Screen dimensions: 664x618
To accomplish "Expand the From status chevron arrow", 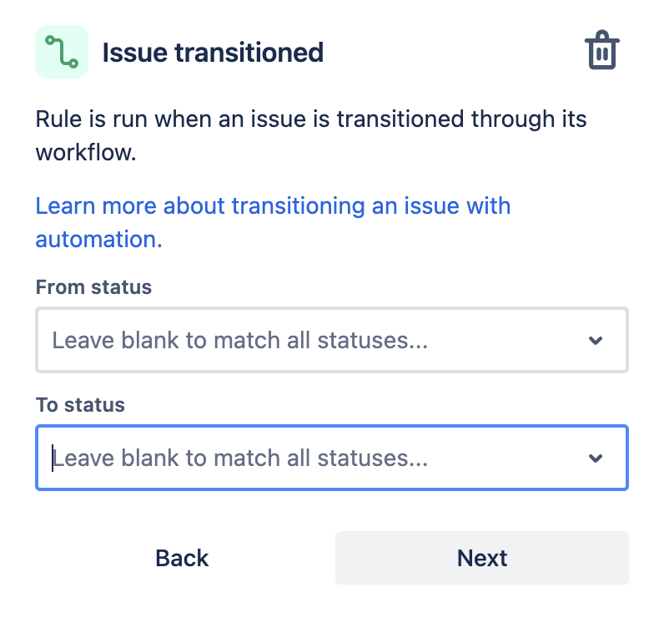I will click(x=596, y=340).
